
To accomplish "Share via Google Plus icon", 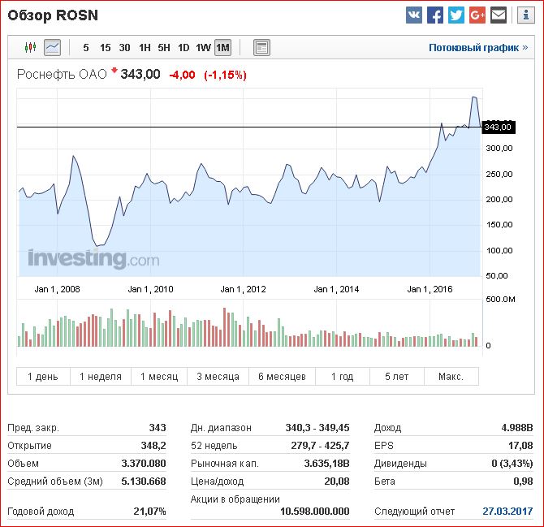I will coord(477,15).
